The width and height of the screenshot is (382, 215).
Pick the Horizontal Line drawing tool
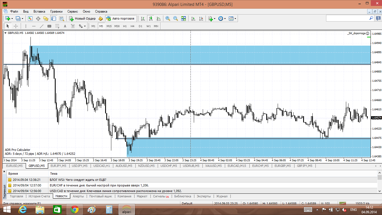(x=34, y=26)
